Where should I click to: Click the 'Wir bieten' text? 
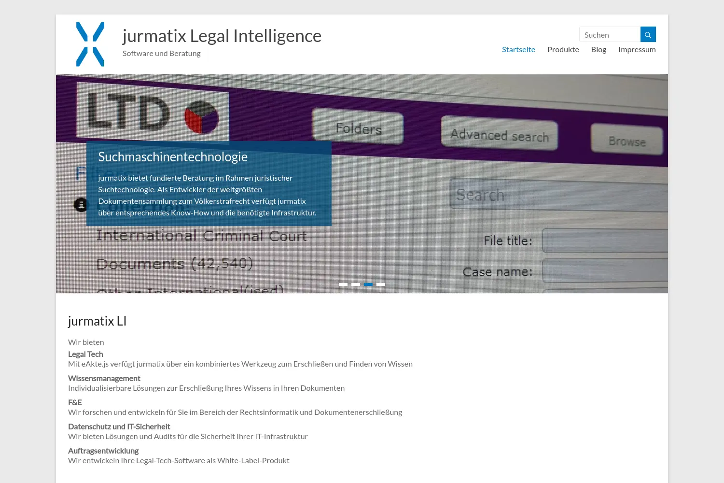86,342
